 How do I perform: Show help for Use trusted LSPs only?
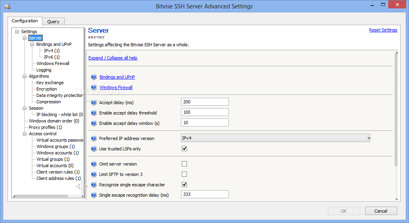click(x=93, y=149)
